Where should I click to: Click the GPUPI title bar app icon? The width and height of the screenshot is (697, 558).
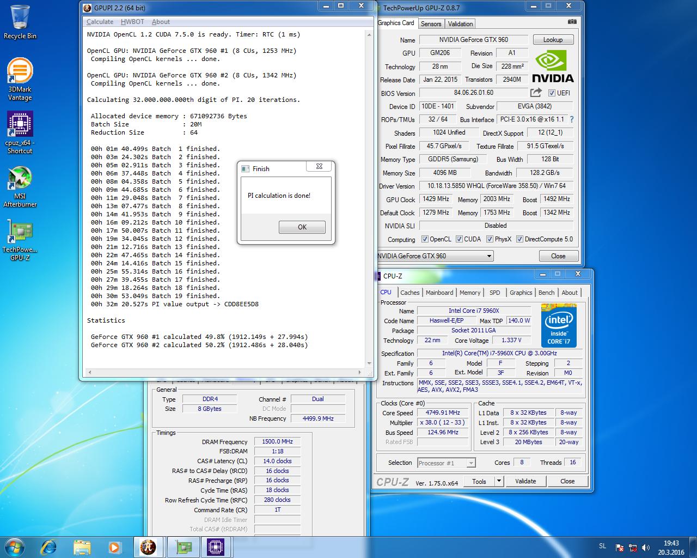pos(87,8)
